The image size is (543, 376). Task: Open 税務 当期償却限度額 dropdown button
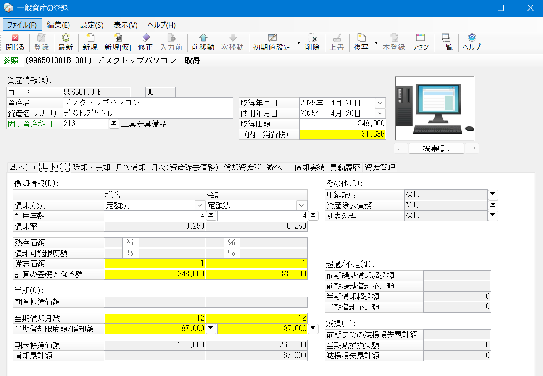pos(211,329)
